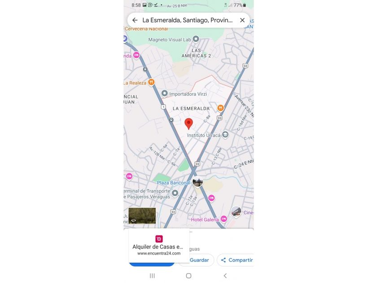Open the Street View thumbnail preview

[x=142, y=216]
